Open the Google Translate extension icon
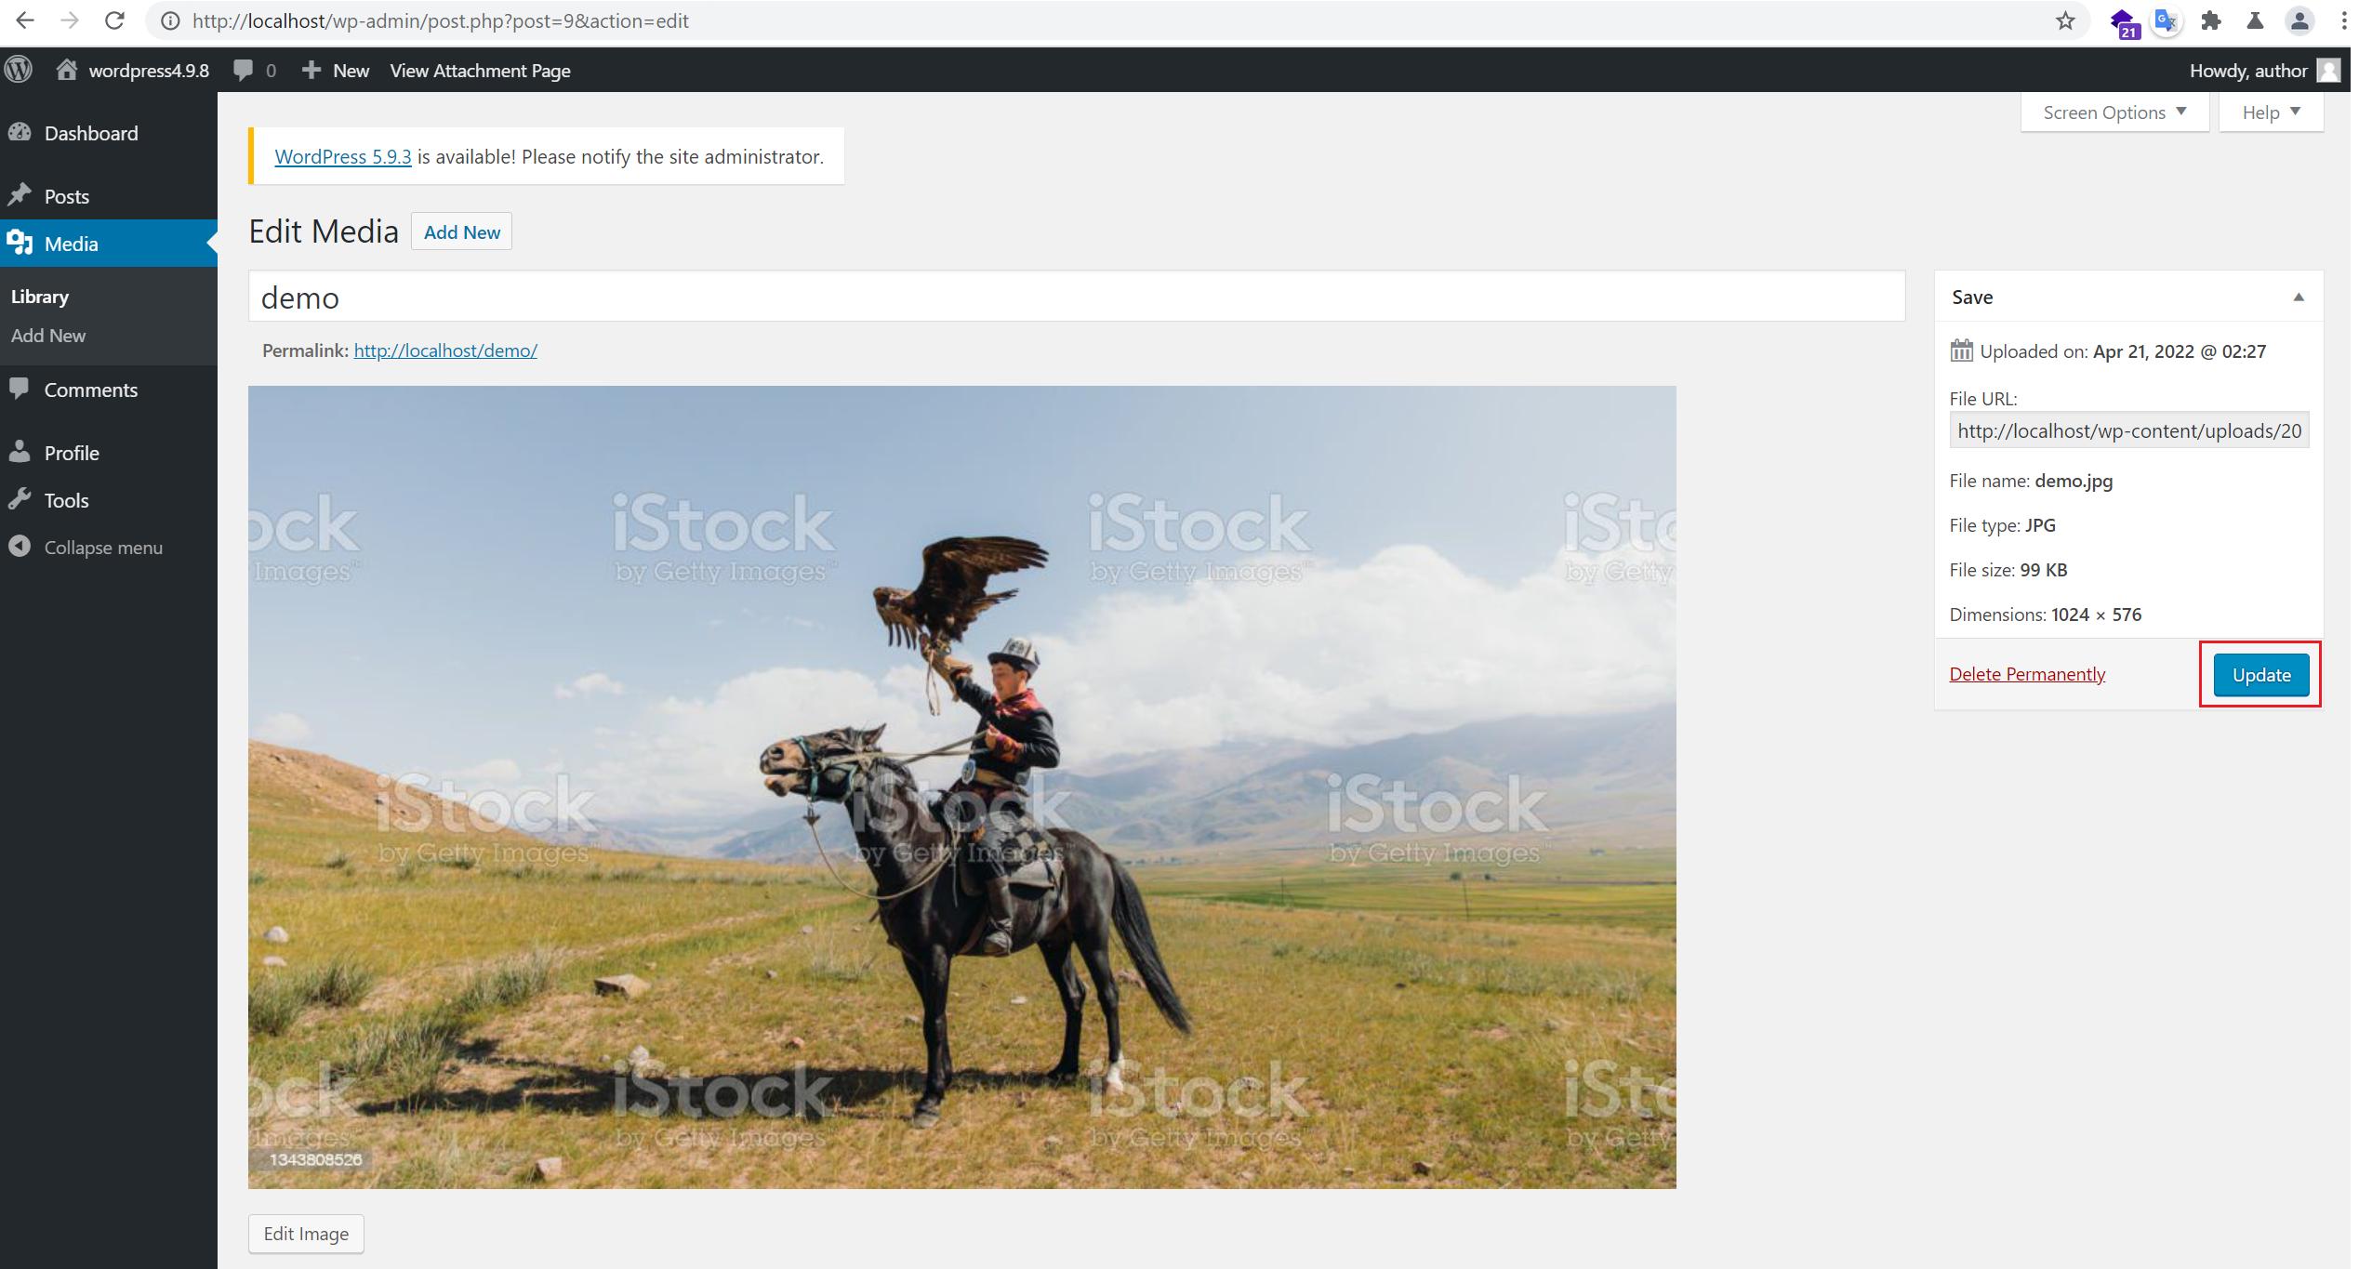 click(2167, 20)
